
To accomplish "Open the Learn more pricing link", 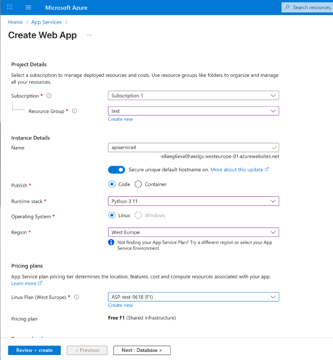I will click(24, 283).
